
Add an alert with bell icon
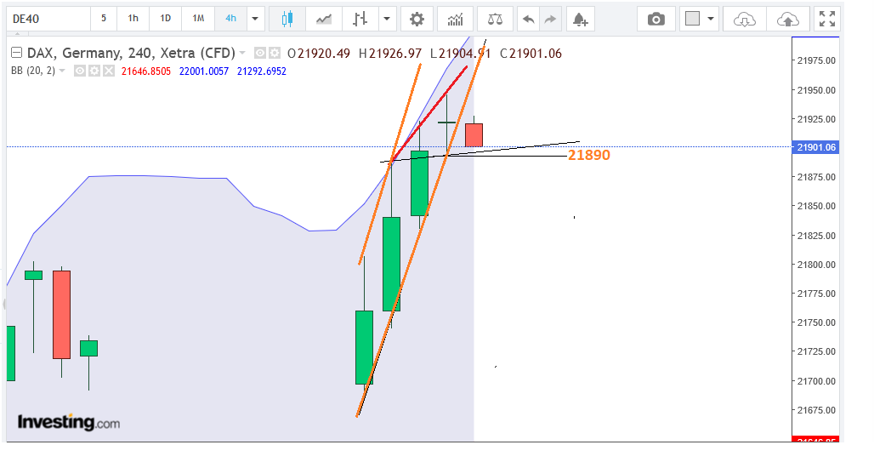579,19
